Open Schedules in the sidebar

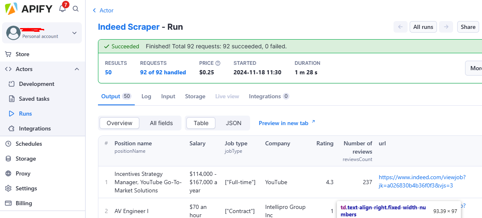tap(29, 144)
